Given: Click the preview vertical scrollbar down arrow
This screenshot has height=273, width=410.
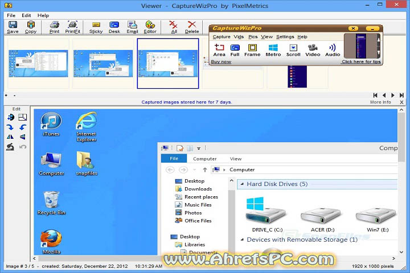Looking at the screenshot, I should [x=401, y=252].
